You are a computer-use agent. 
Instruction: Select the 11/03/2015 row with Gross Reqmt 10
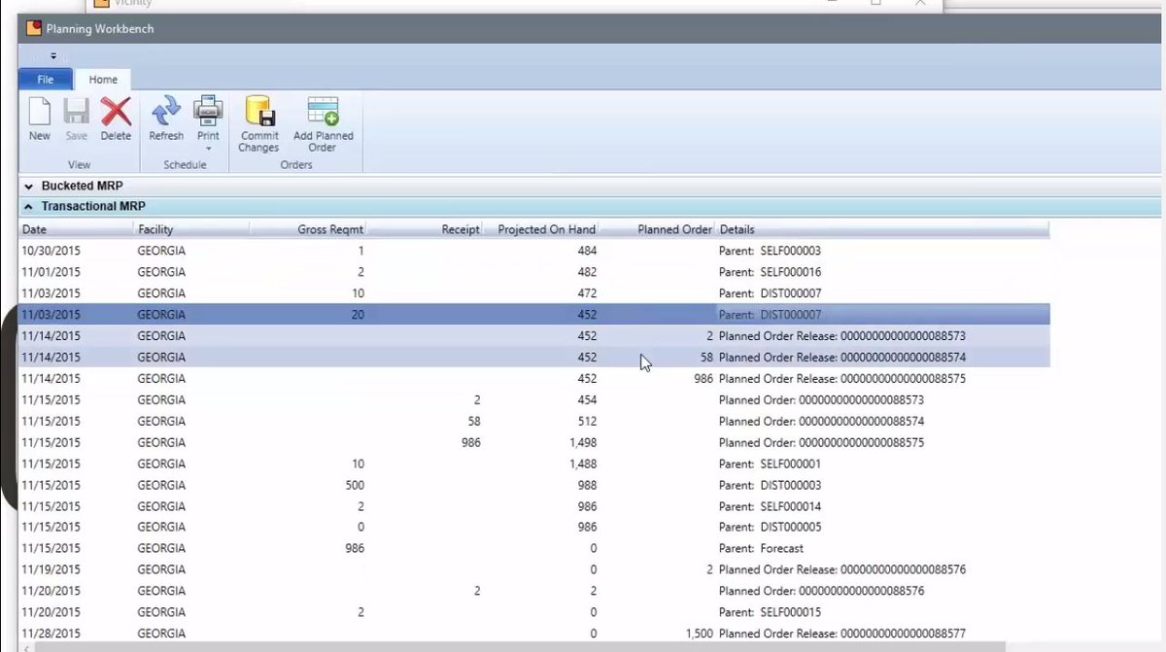534,293
